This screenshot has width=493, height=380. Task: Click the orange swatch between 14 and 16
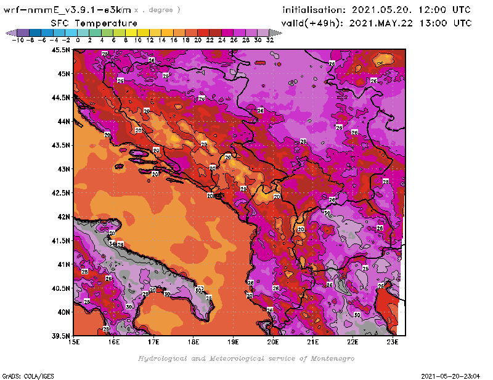pyautogui.click(x=167, y=33)
